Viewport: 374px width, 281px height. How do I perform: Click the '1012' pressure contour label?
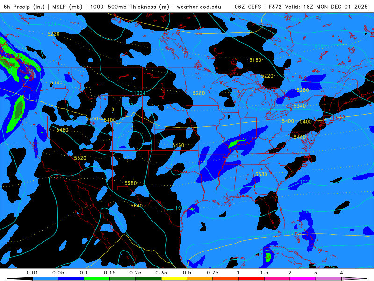[x=296, y=20]
